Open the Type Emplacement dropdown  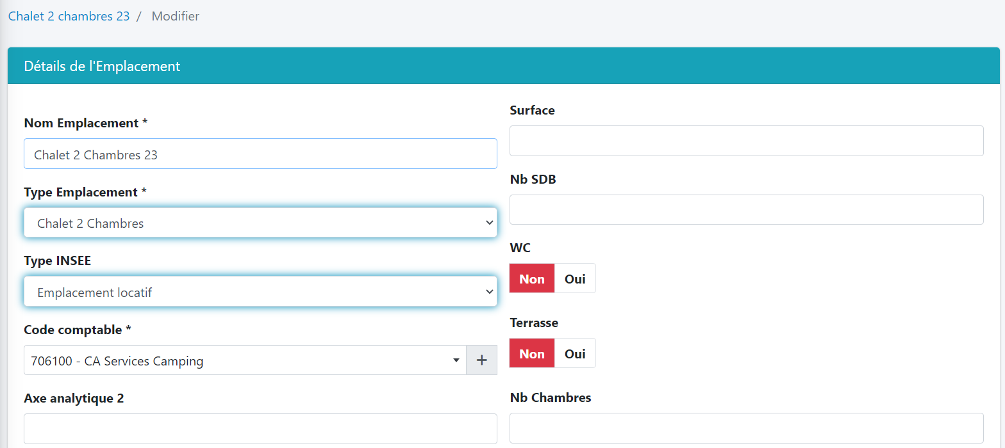(260, 223)
